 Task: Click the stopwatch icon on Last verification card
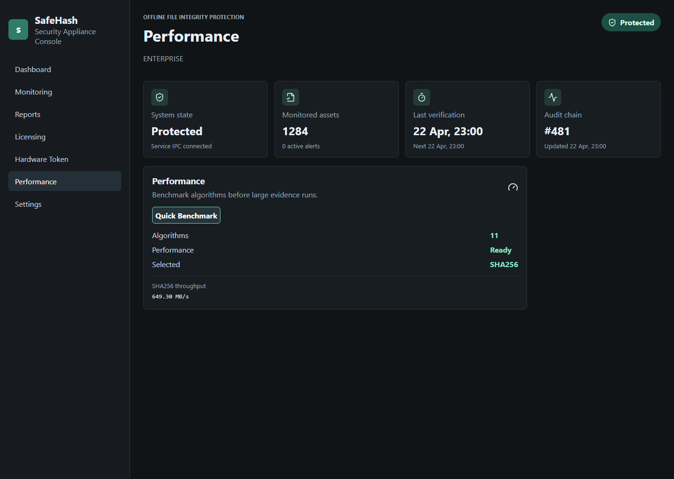click(x=421, y=97)
